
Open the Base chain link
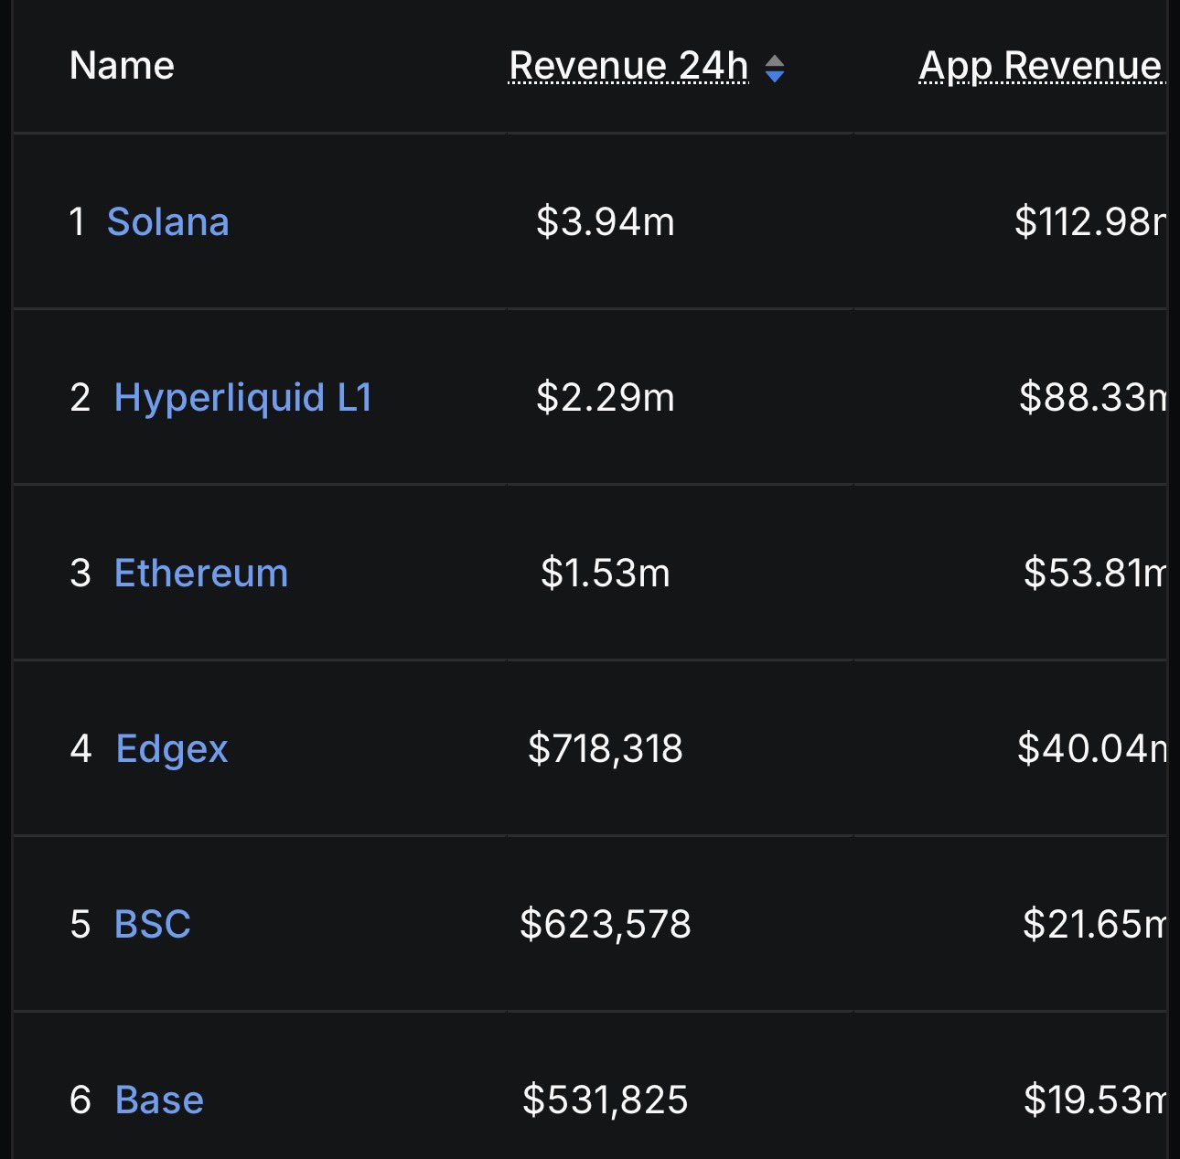pos(159,1100)
